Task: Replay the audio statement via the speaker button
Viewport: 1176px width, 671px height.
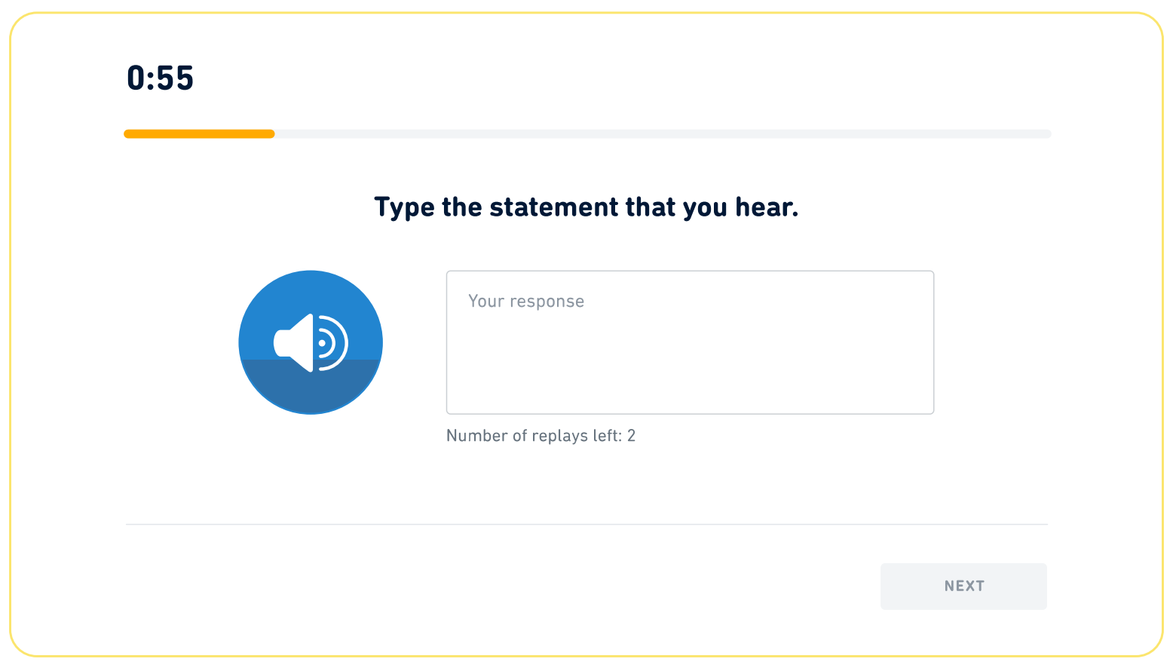Action: pos(311,342)
